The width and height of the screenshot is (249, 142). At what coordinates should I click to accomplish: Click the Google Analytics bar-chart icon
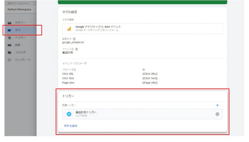click(x=69, y=29)
